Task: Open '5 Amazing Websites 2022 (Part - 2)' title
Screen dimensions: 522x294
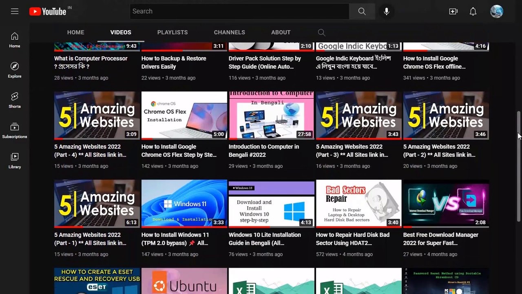Action: 439,151
